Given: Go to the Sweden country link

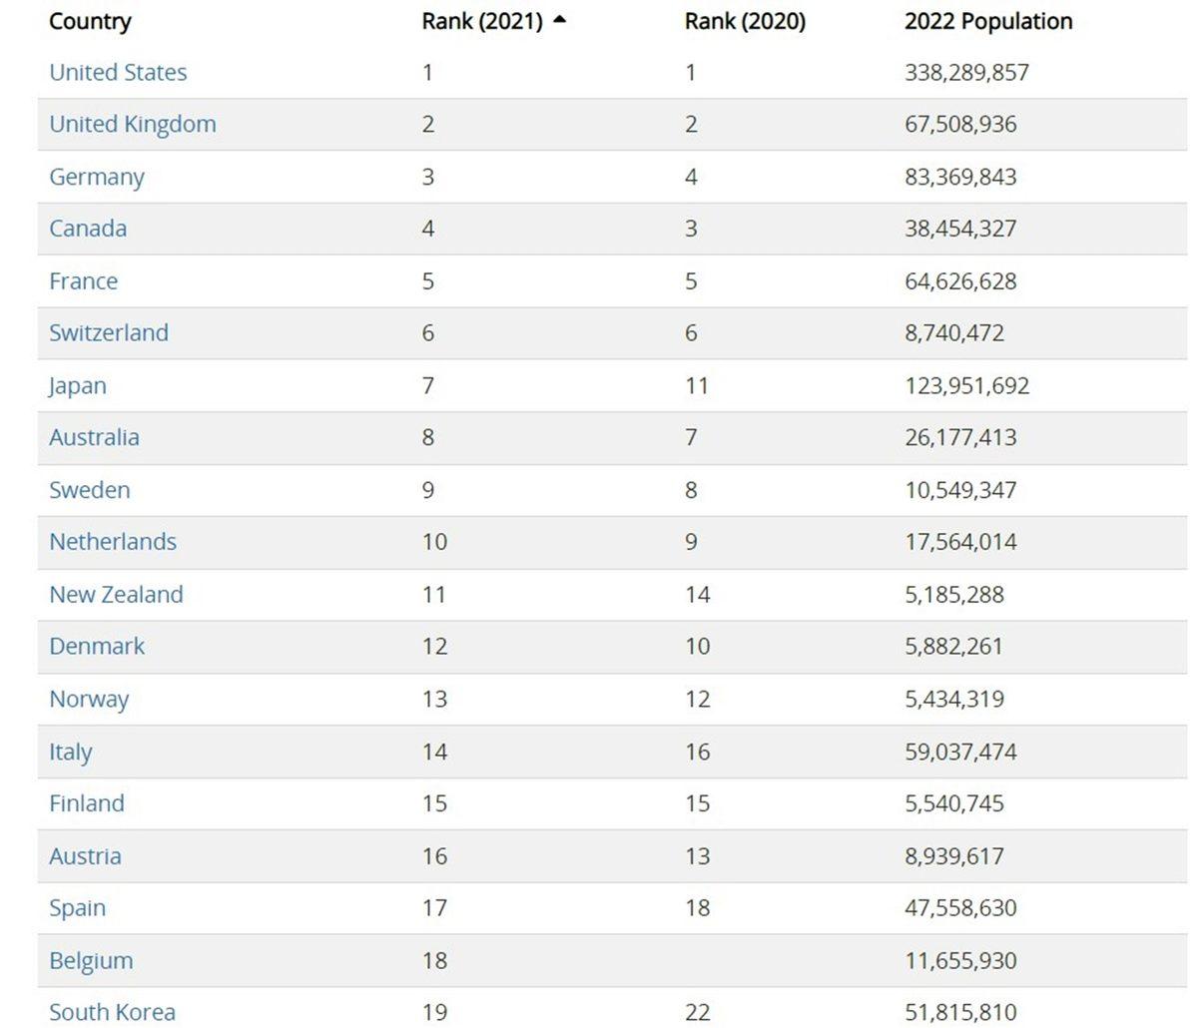Looking at the screenshot, I should 89,490.
